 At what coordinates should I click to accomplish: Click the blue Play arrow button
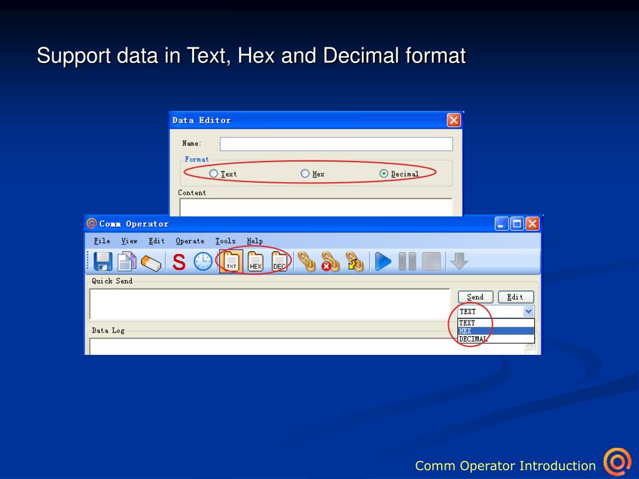[x=383, y=261]
